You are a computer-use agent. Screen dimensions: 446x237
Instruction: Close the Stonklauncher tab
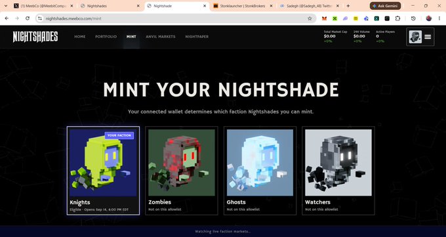tap(271, 6)
